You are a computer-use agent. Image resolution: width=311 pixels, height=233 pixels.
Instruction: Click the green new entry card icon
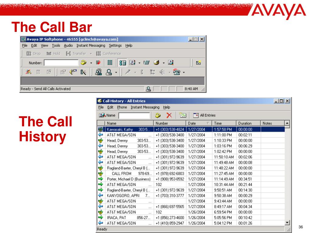[x=183, y=115]
